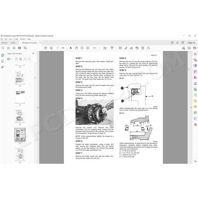Open the Sign document tool
This screenshot has height=198, width=198.
(131, 48)
